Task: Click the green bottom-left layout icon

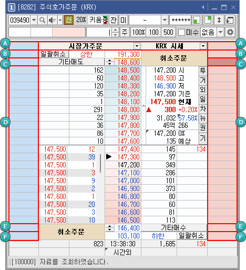Action: 197,20
